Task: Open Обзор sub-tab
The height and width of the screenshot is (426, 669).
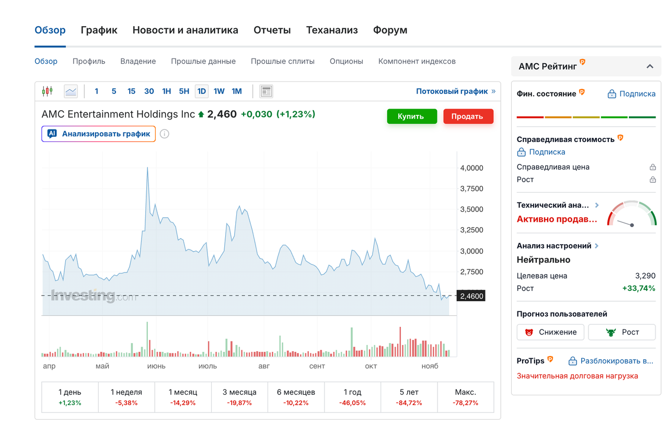Action: (46, 61)
